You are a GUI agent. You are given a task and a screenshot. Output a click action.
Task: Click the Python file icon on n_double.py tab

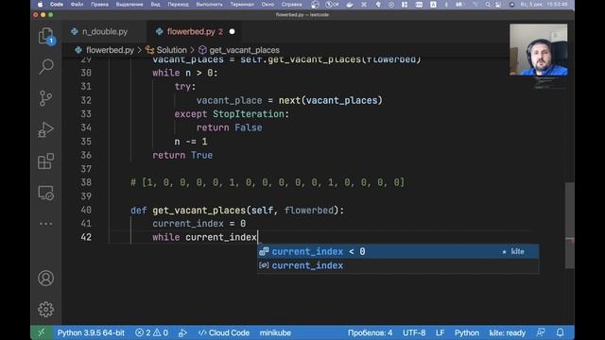tap(75, 31)
